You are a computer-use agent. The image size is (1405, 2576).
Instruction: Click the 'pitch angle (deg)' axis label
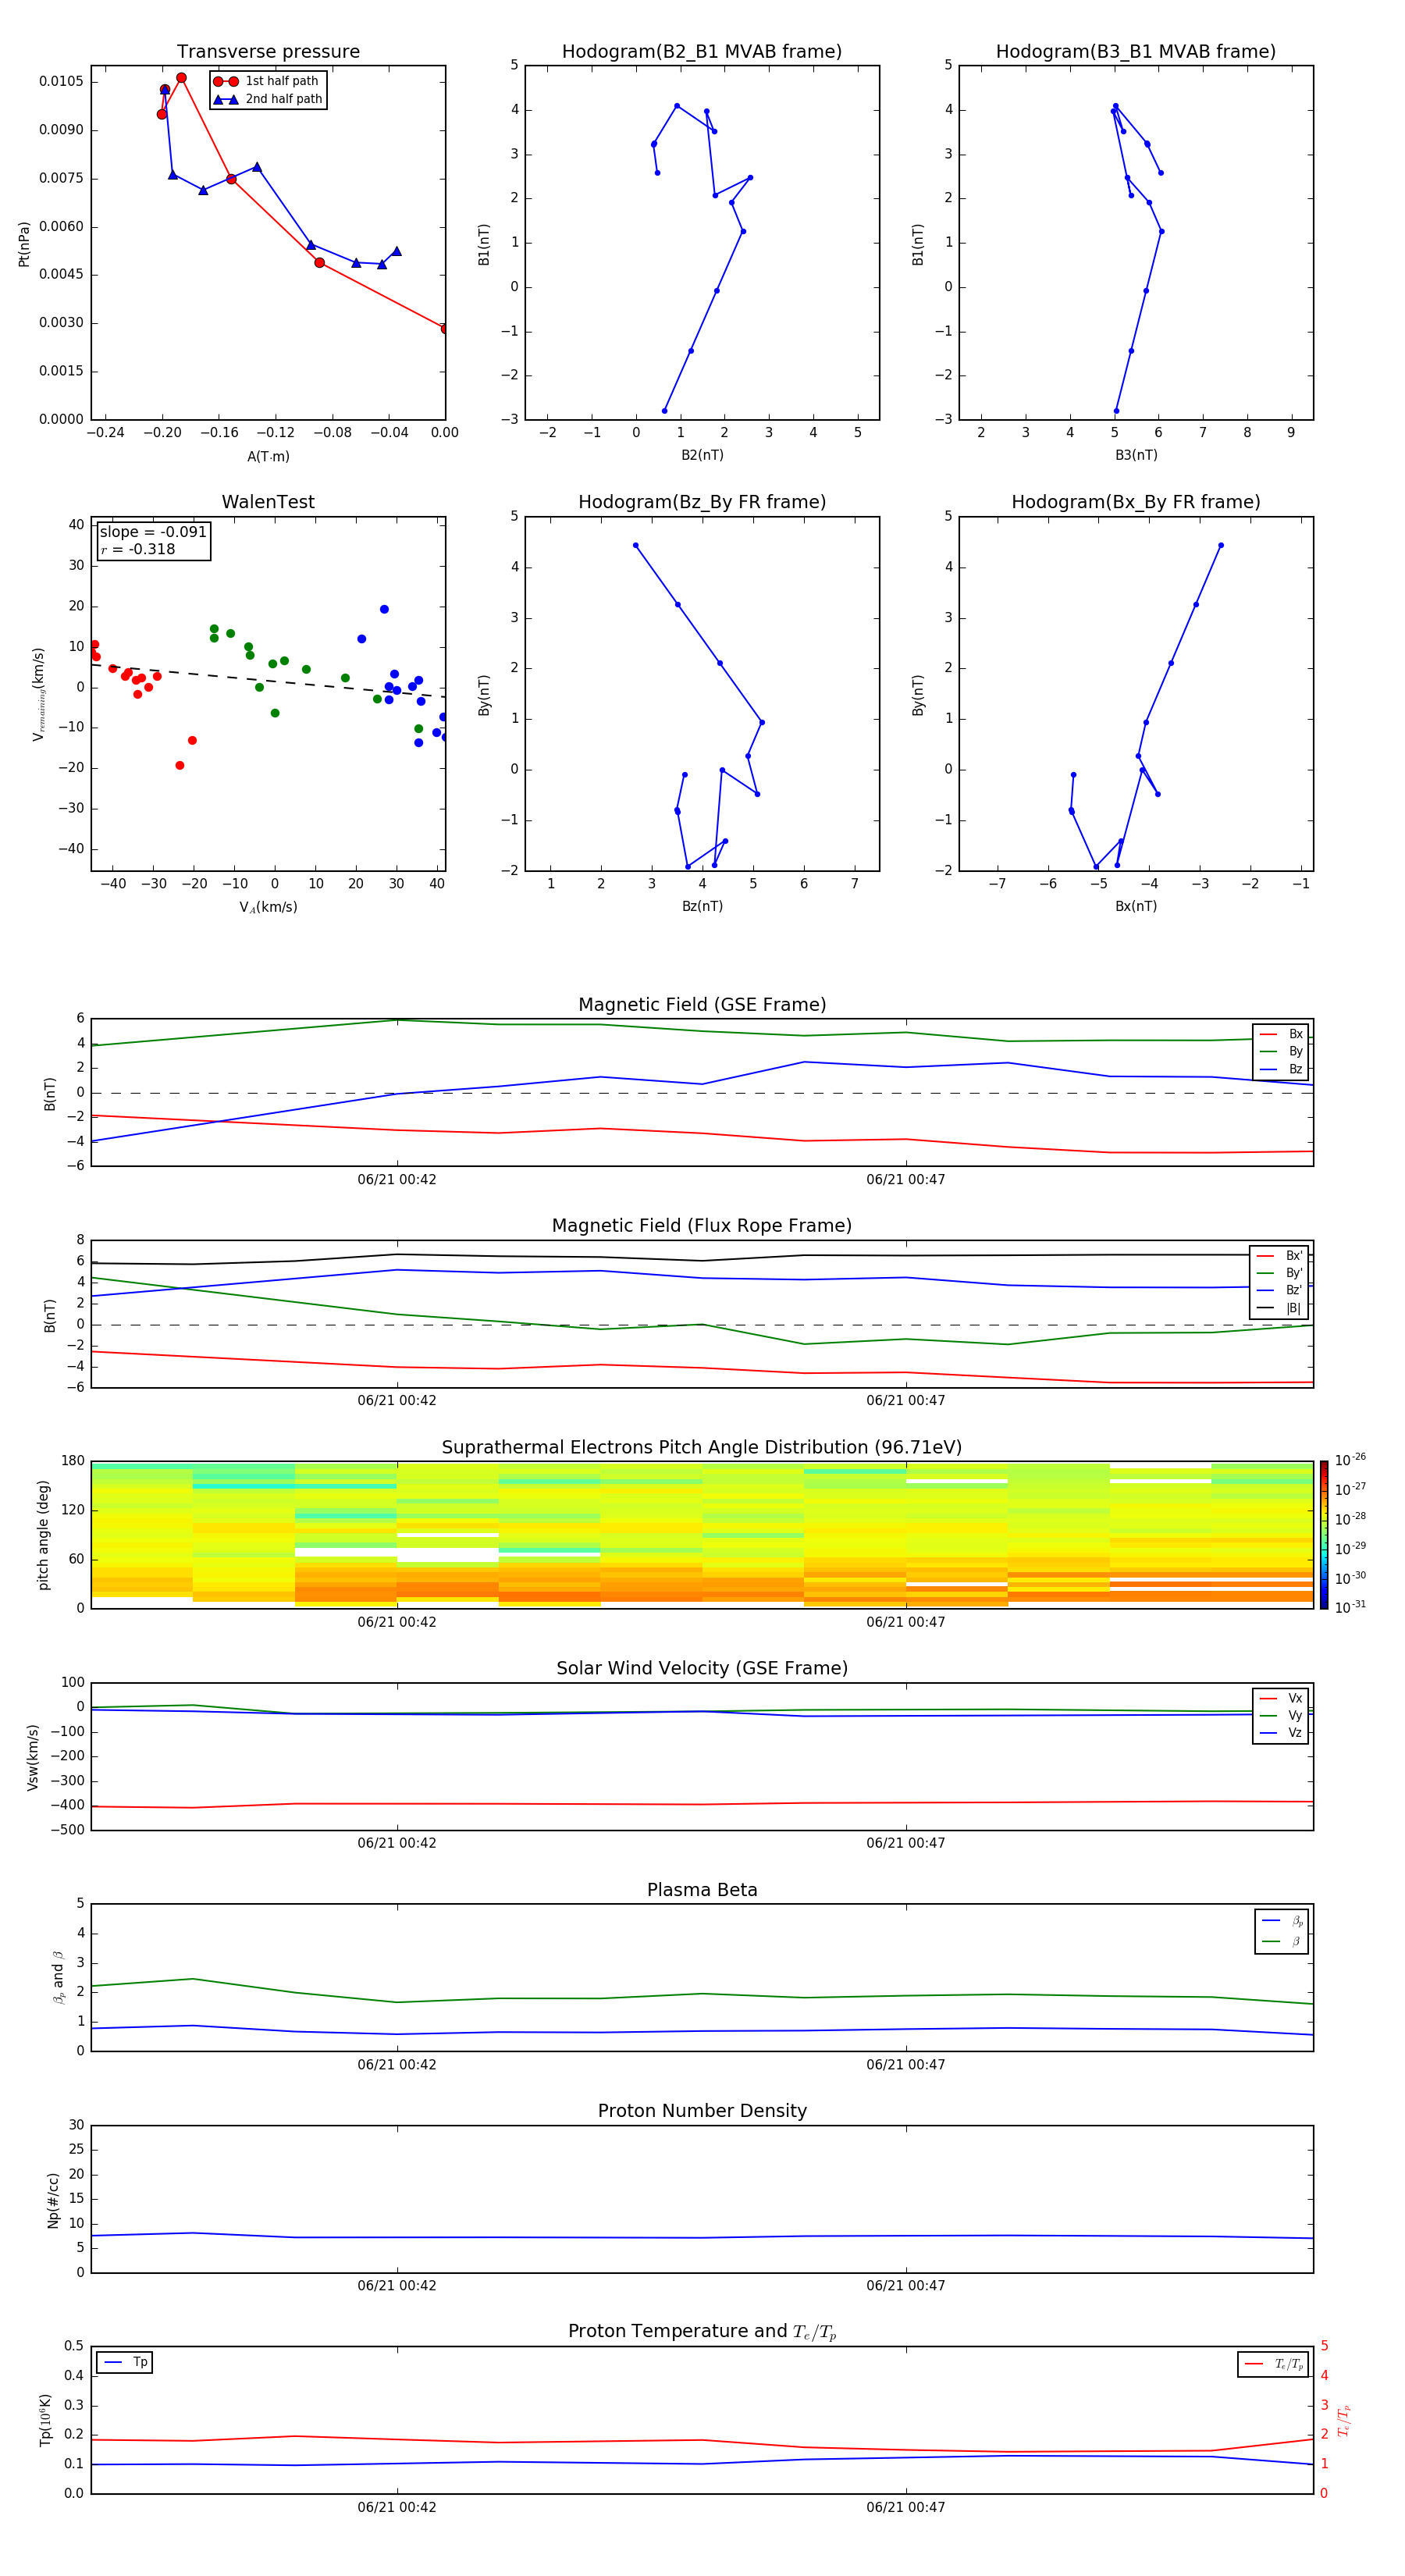[43, 1535]
